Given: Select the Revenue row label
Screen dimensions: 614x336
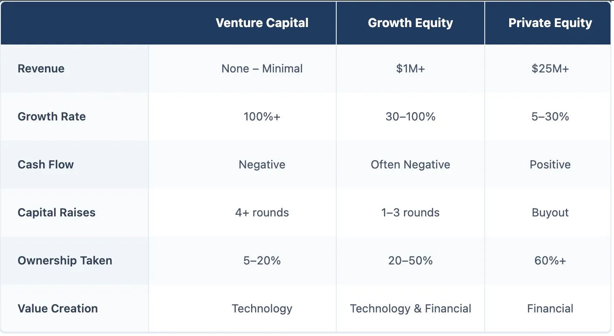Looking at the screenshot, I should click(x=41, y=69).
